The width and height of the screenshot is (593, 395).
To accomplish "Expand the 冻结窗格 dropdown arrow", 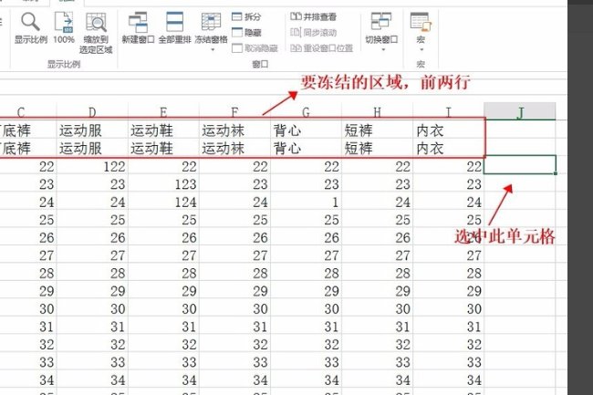I will point(213,49).
